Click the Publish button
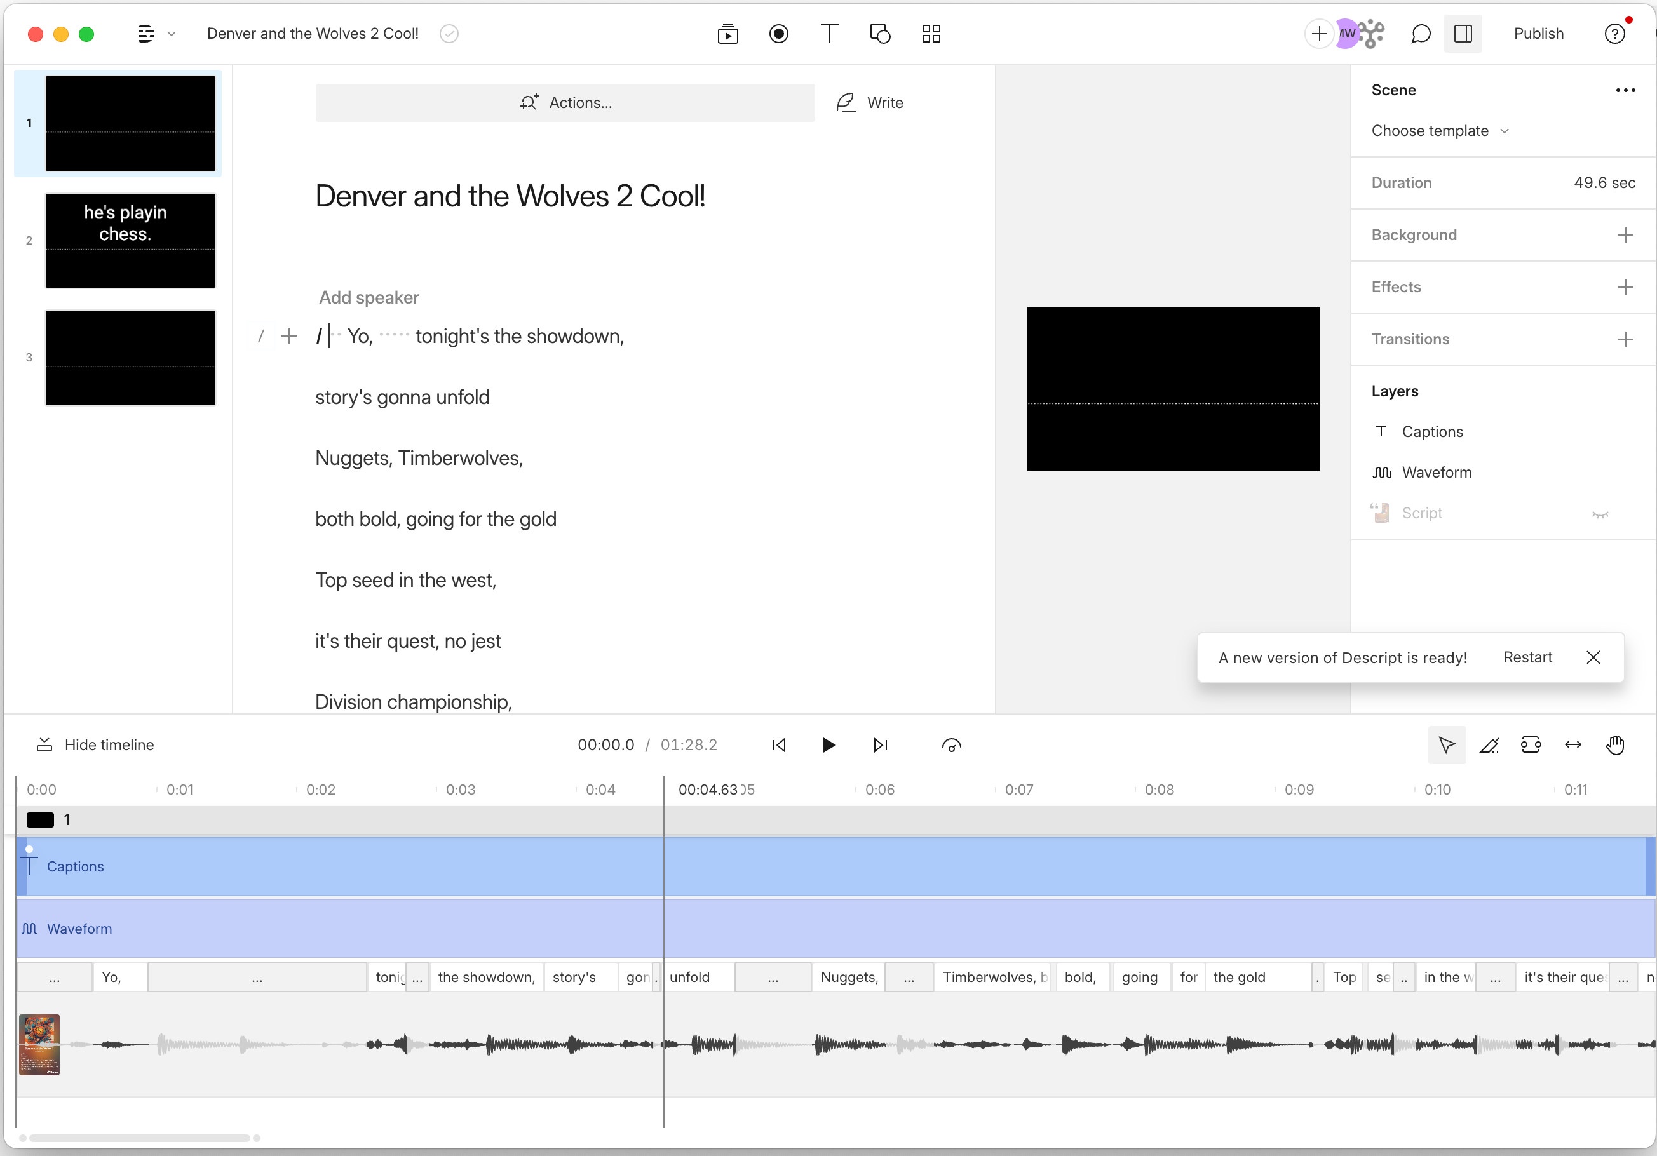1657x1156 pixels. pos(1538,33)
